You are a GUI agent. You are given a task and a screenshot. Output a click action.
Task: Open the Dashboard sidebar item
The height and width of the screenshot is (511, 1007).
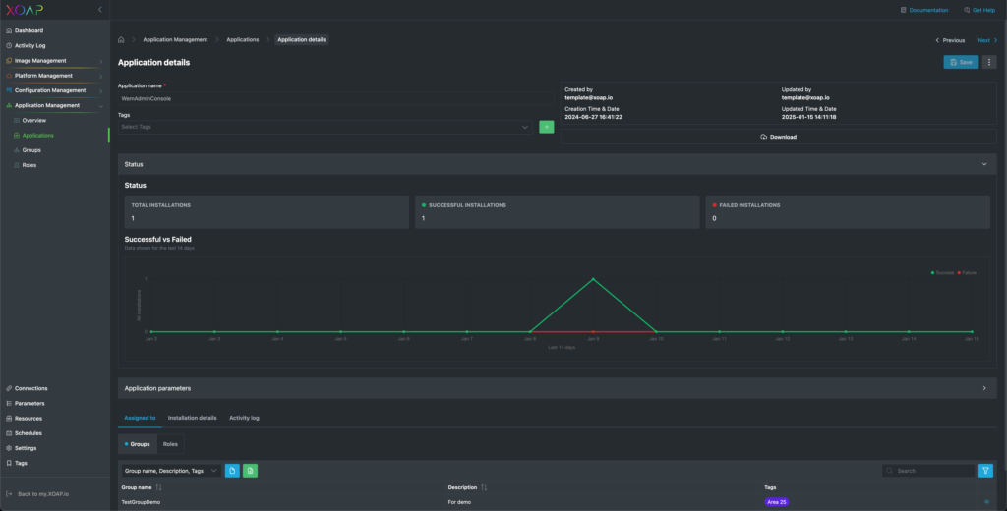(29, 30)
